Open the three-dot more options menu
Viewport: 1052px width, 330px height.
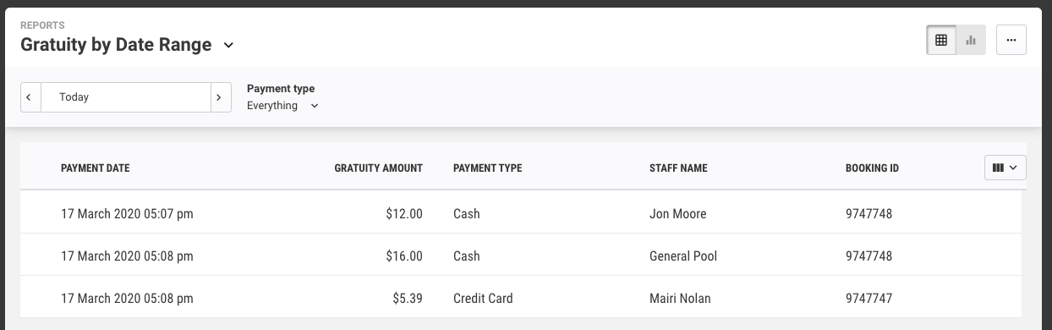(1011, 40)
